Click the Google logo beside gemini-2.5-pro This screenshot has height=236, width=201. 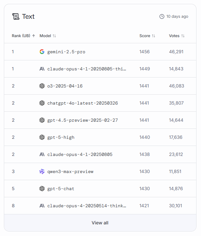click(x=42, y=52)
